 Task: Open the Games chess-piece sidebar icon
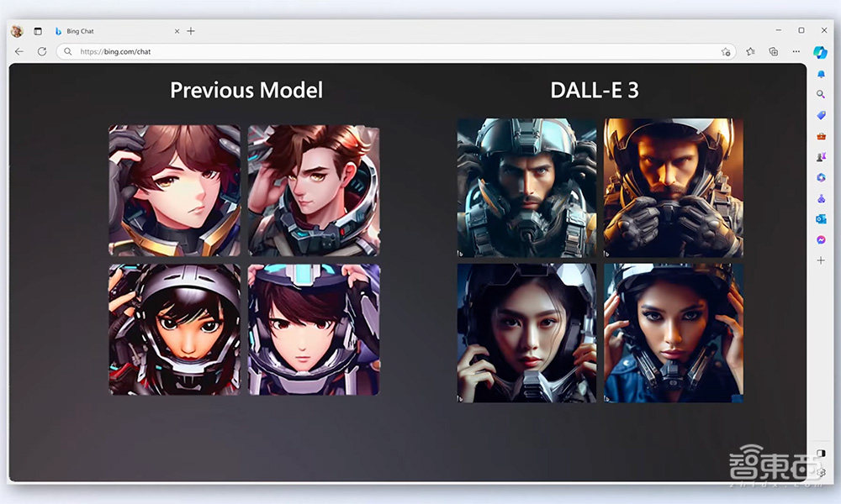coord(821,157)
